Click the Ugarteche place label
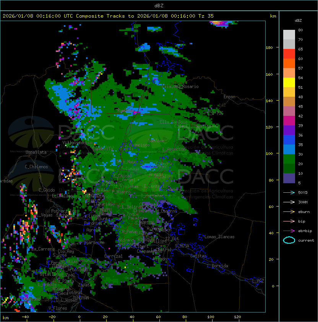 click(x=94, y=242)
